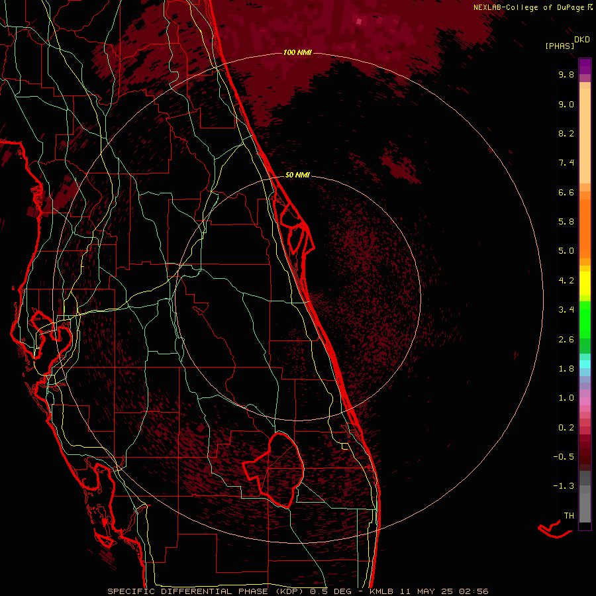Click the 1.0 scale value
The width and height of the screenshot is (596, 596).
(x=566, y=398)
